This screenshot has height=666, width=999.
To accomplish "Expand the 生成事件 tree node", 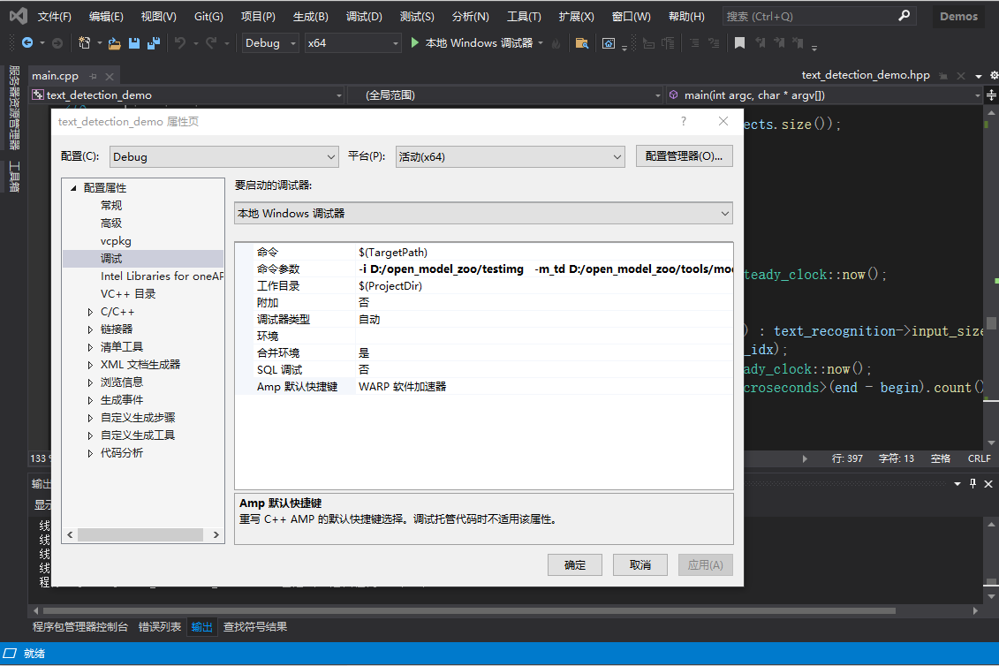I will point(90,400).
